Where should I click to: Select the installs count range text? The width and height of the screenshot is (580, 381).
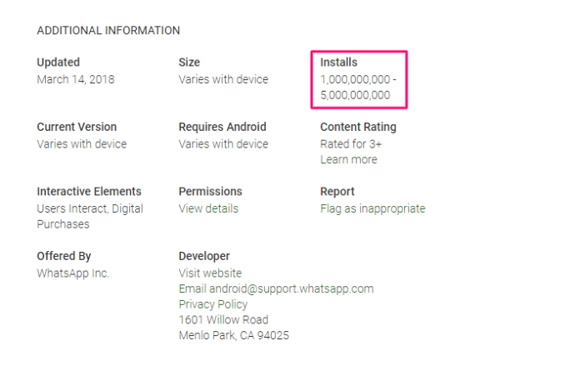pyautogui.click(x=358, y=88)
